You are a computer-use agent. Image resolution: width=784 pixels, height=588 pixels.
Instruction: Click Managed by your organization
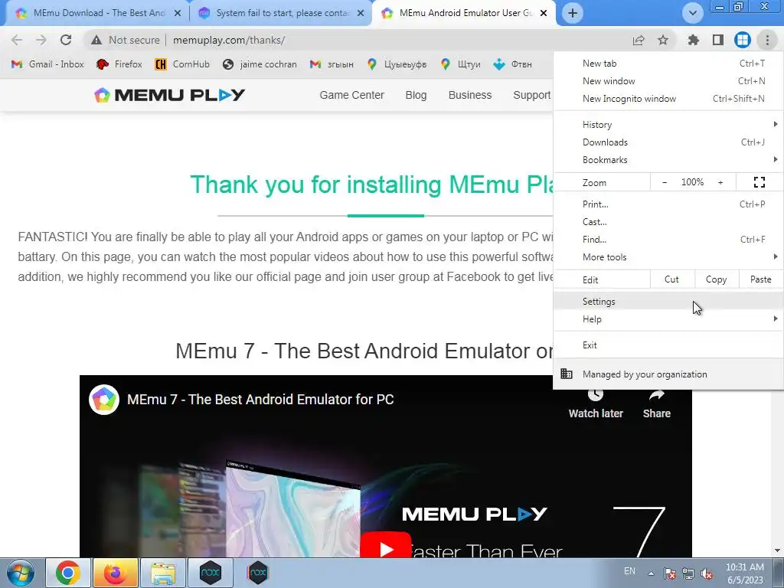coord(668,374)
